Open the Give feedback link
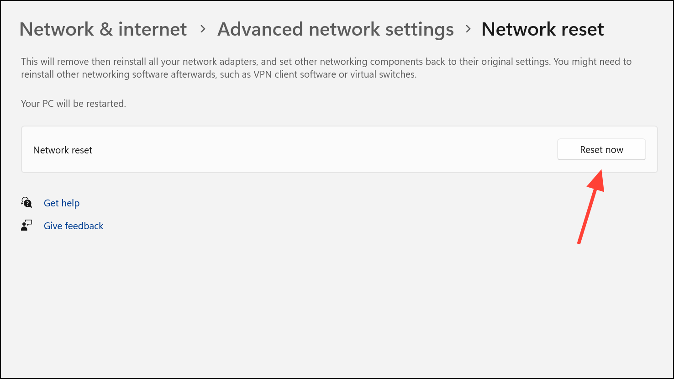This screenshot has height=379, width=674. [74, 226]
